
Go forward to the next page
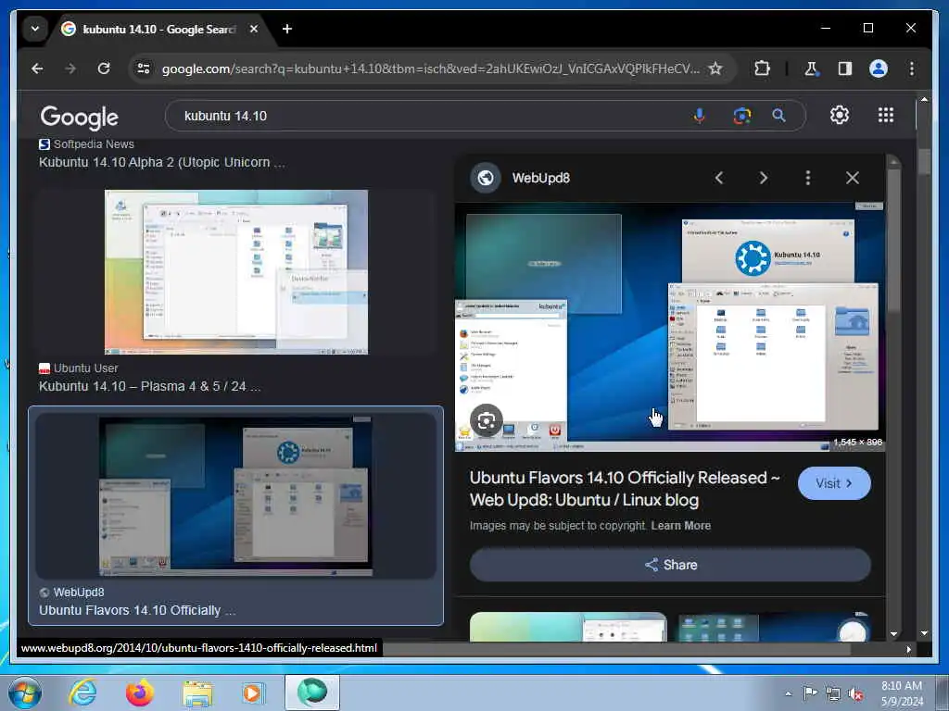pyautogui.click(x=70, y=69)
